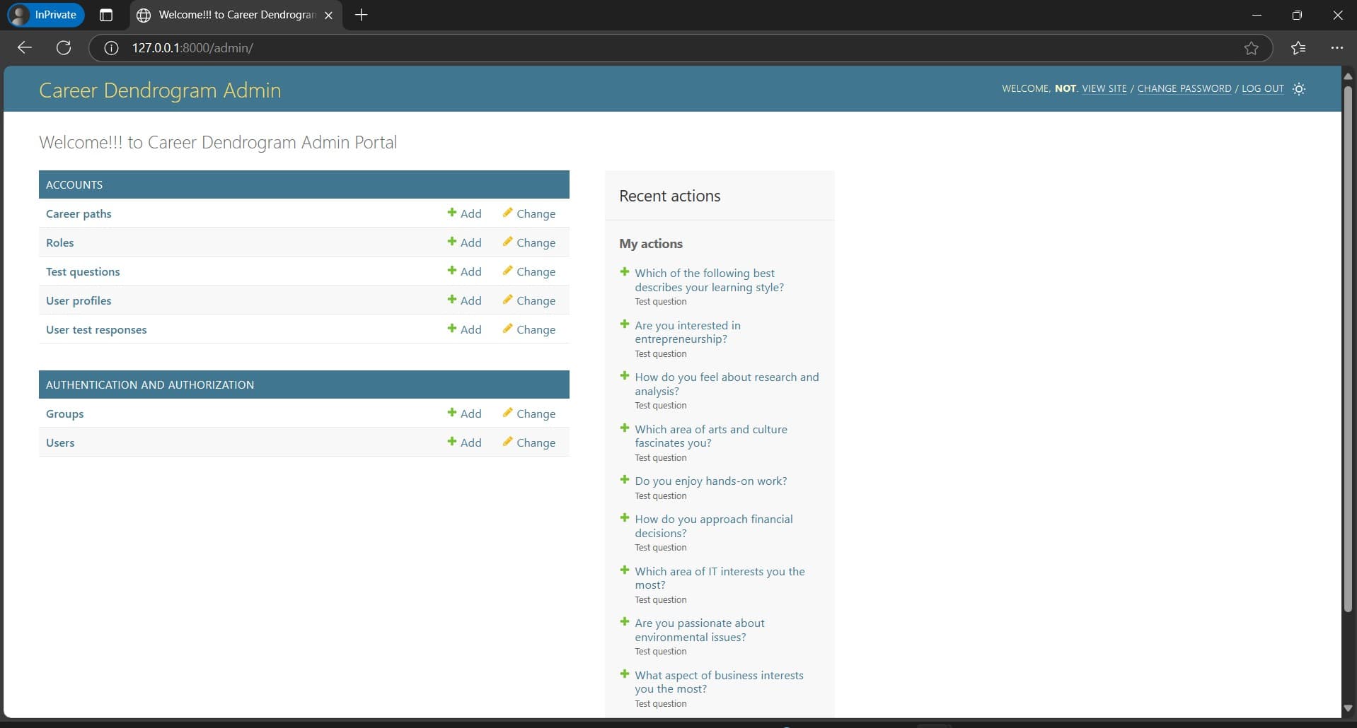This screenshot has height=728, width=1357.
Task: Click Change for Career paths
Action: click(x=529, y=213)
